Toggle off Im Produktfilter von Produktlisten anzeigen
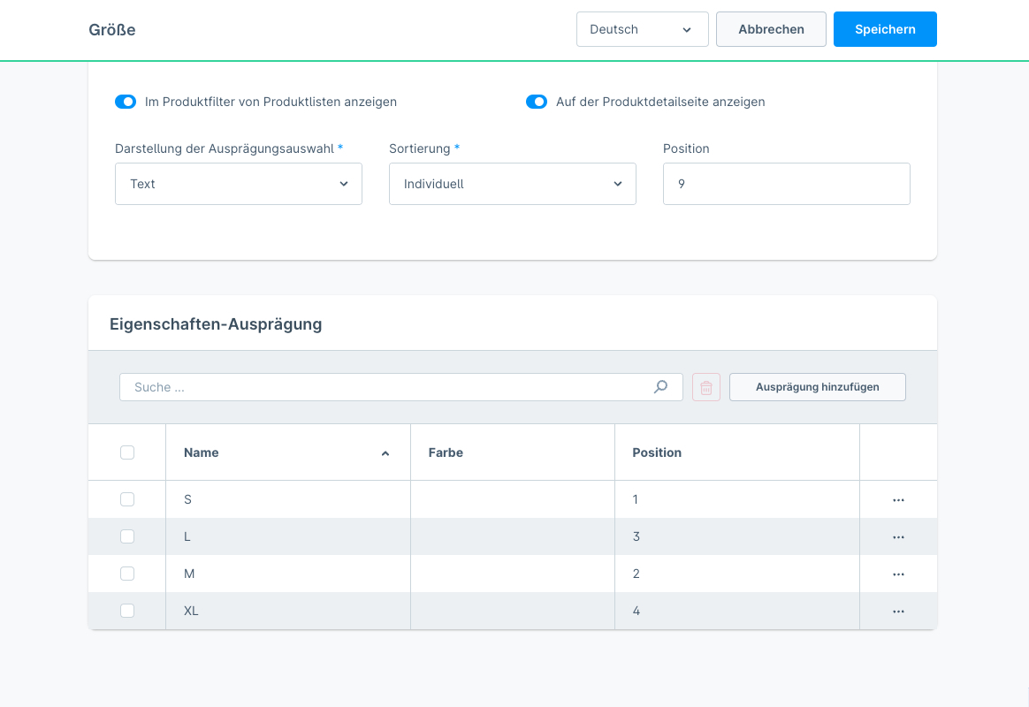The width and height of the screenshot is (1029, 707). (125, 102)
